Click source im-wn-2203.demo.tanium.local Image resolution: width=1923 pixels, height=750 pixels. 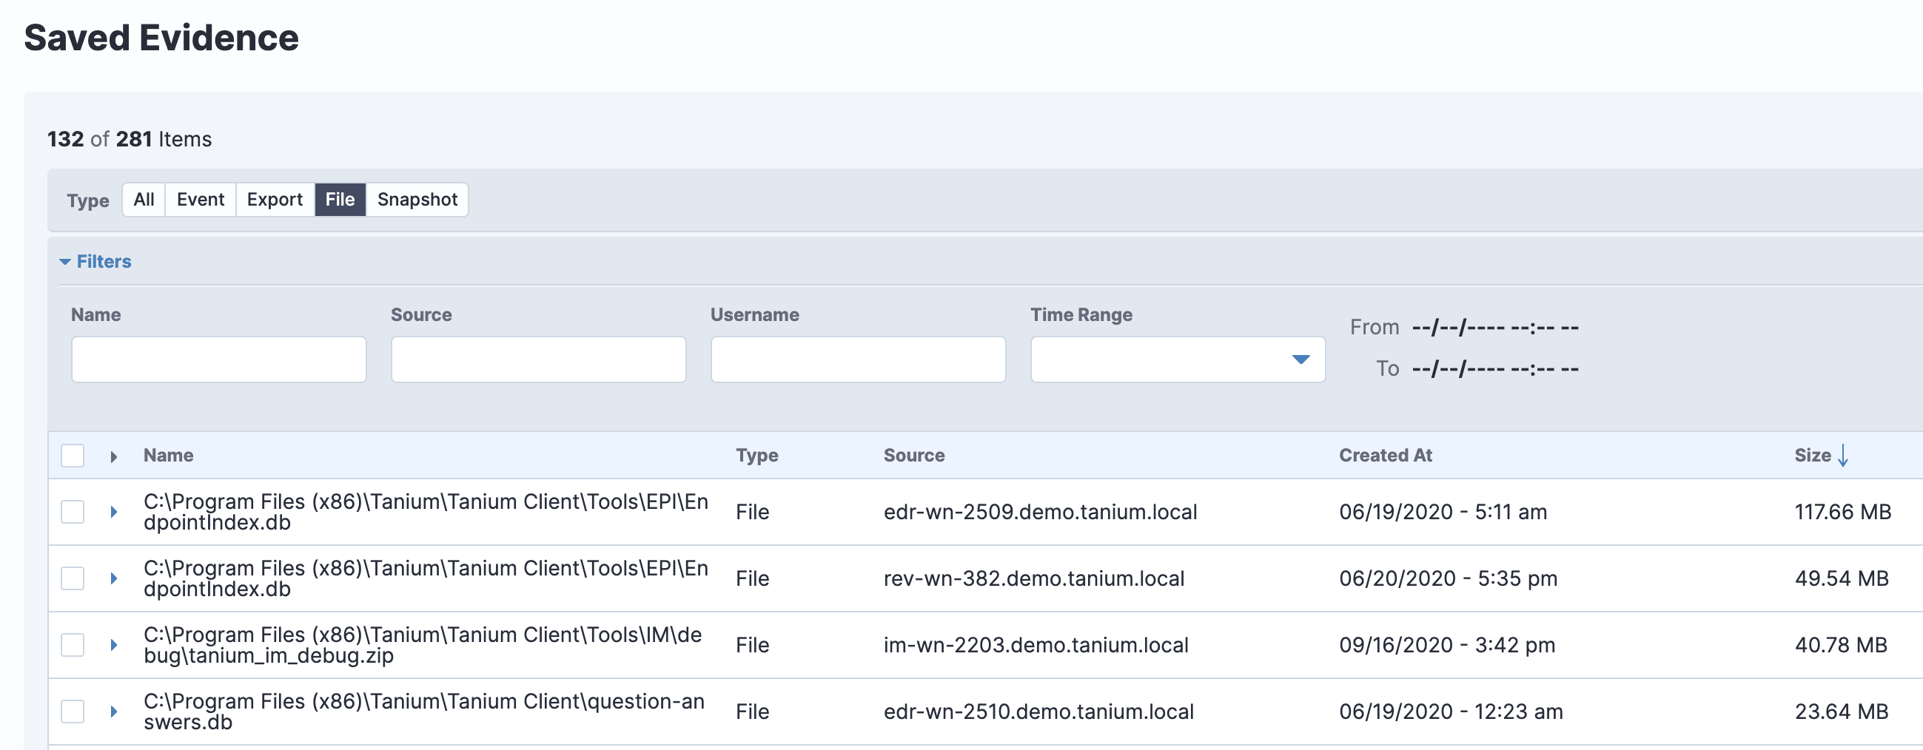click(x=1036, y=645)
